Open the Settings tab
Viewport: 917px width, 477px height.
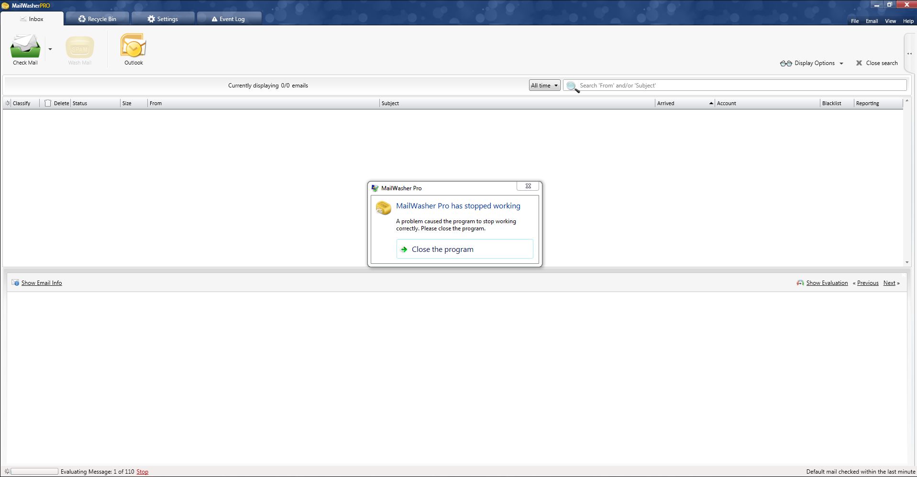(x=163, y=19)
